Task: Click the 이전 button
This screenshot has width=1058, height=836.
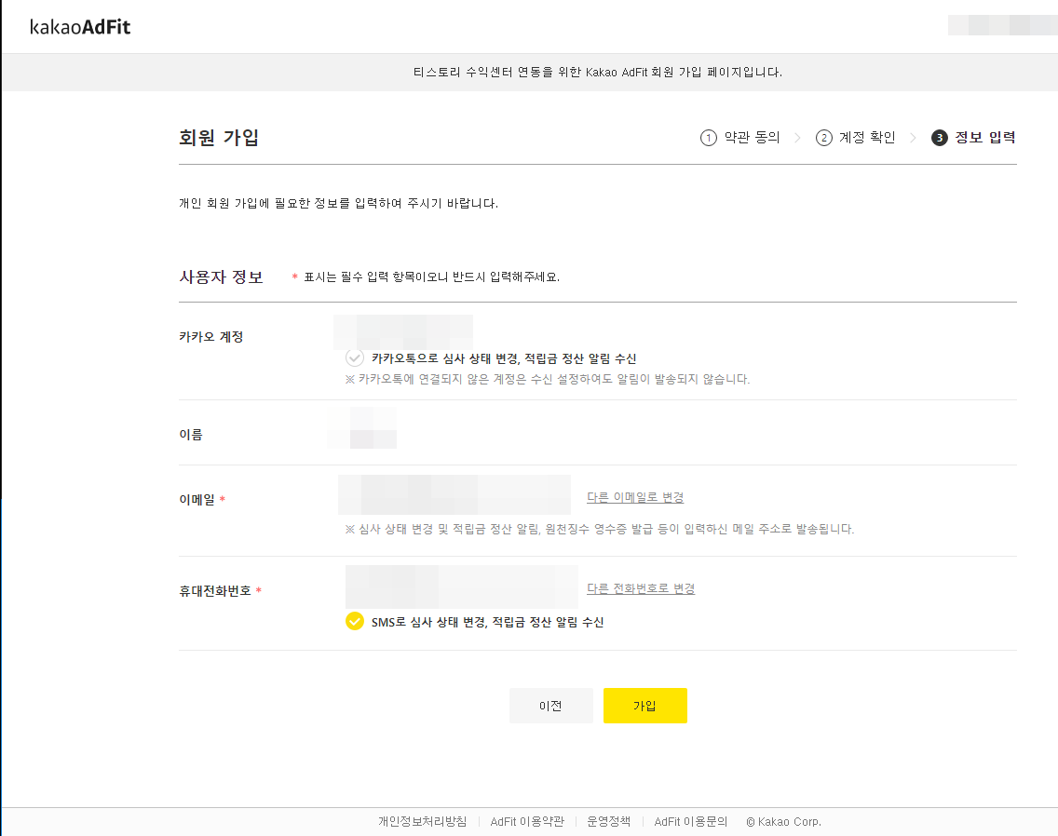Action: [x=550, y=706]
